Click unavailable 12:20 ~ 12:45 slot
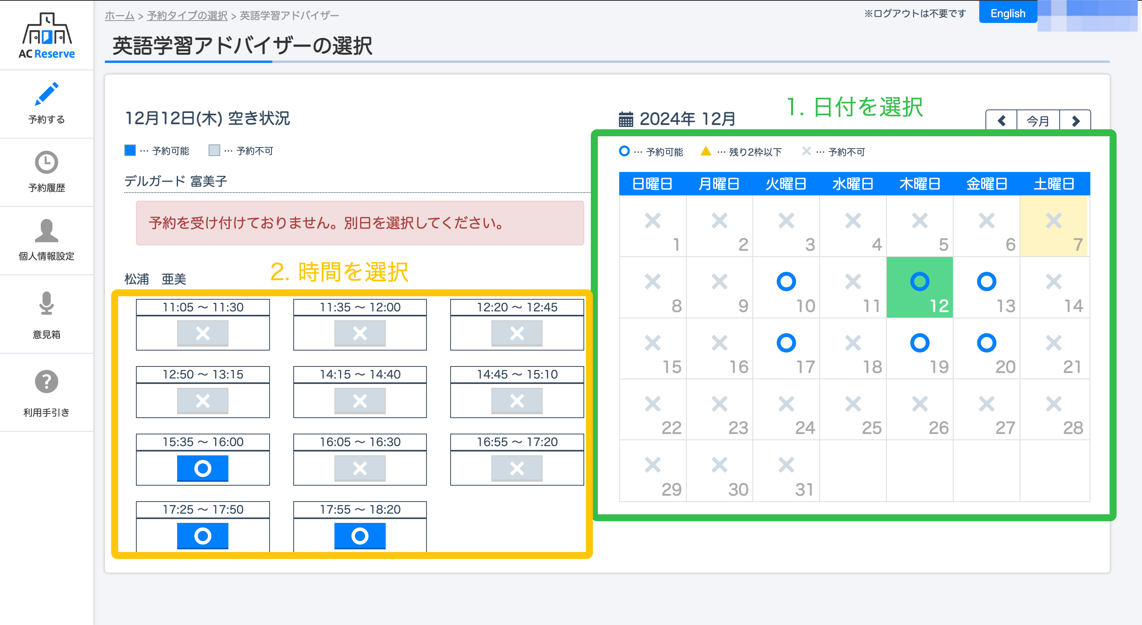The height and width of the screenshot is (625, 1142). pyautogui.click(x=517, y=333)
